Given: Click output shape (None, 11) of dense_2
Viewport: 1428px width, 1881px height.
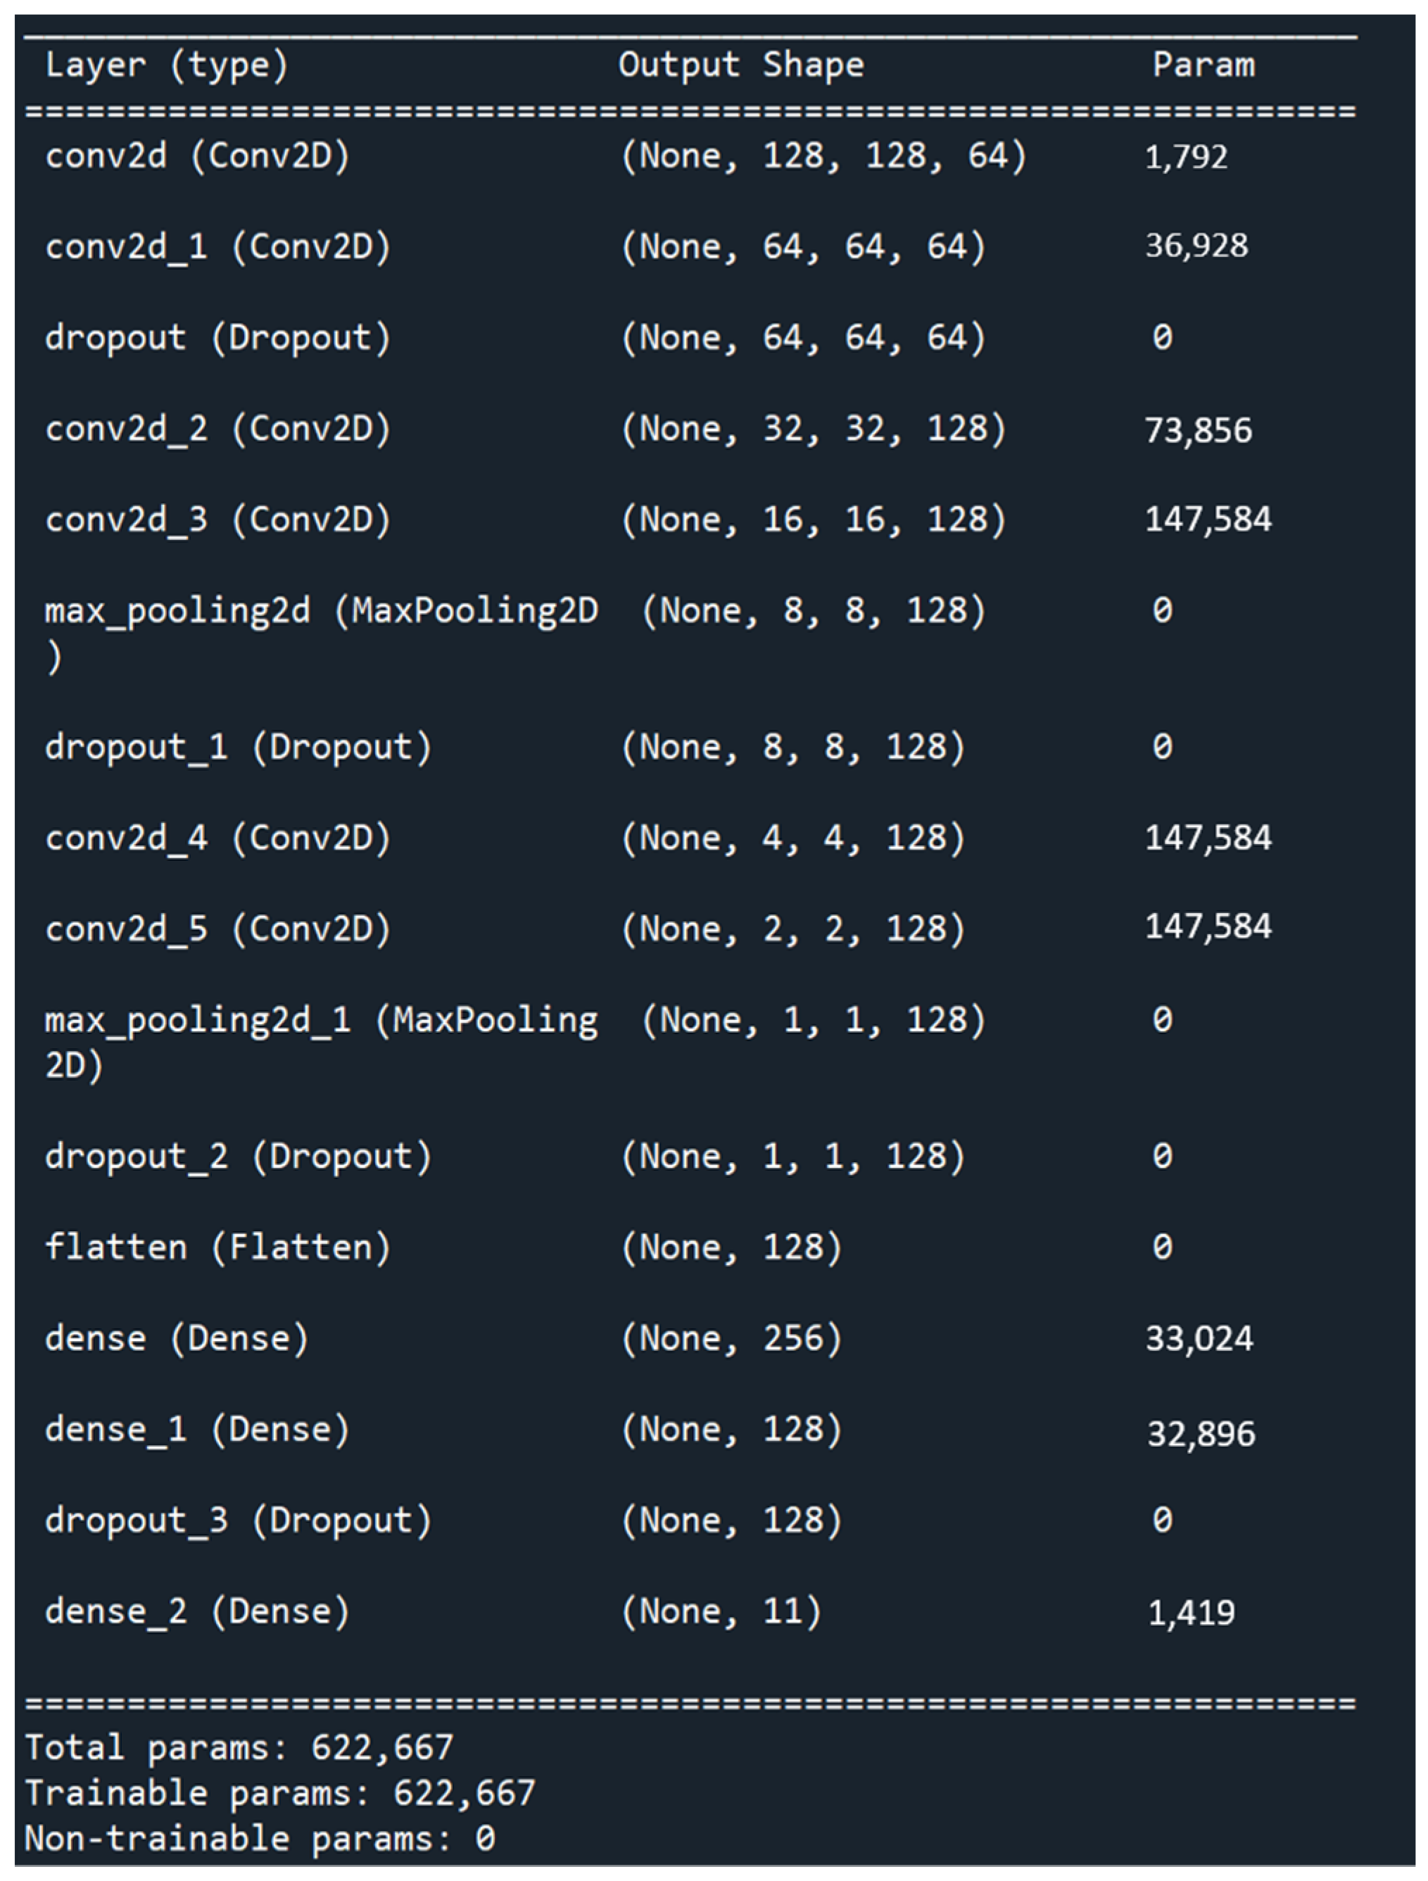Looking at the screenshot, I should [721, 1611].
